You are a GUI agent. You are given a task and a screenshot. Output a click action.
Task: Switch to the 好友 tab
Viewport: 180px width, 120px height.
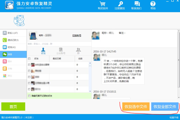[43, 51]
